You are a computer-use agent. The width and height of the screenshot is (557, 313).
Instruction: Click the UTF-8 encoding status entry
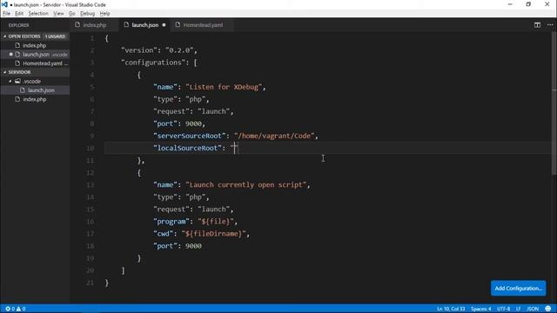[x=503, y=309]
